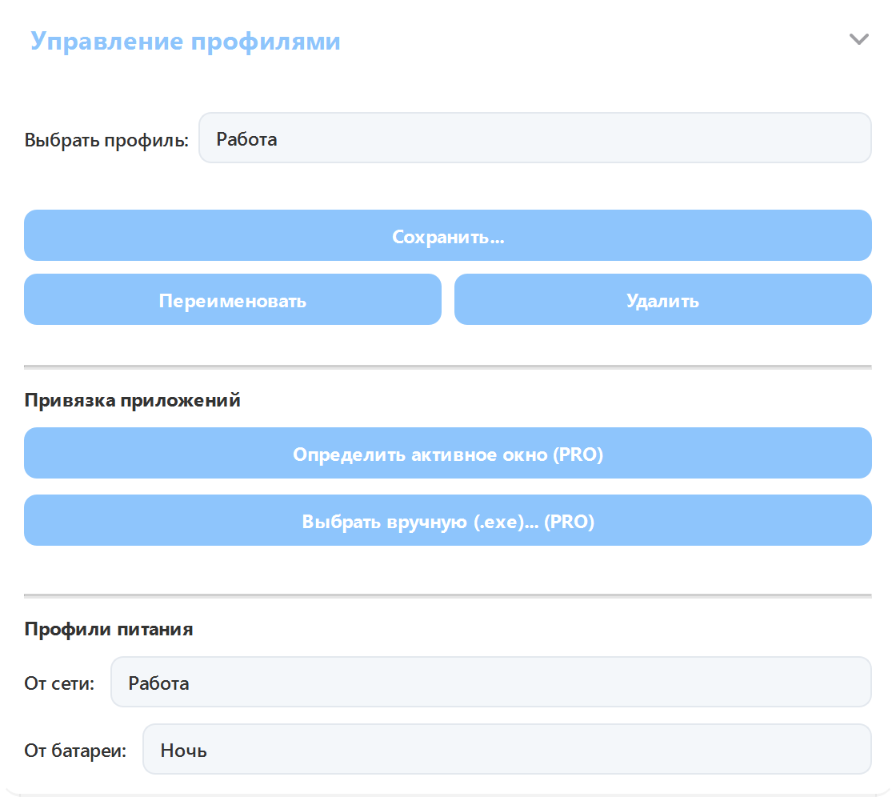Click the Сохранить... button

click(448, 235)
